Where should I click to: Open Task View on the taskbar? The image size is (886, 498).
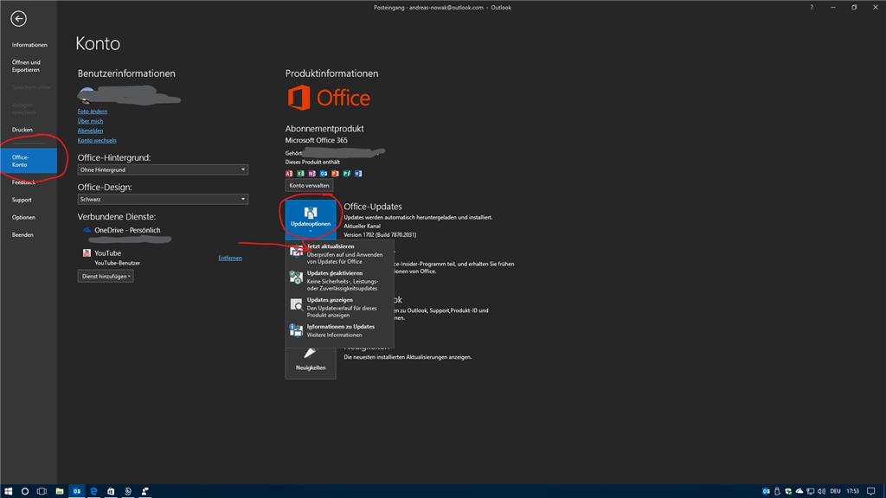(x=42, y=491)
